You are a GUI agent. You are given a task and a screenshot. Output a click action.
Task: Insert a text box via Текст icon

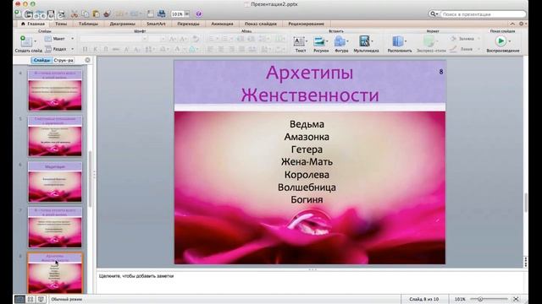[299, 41]
